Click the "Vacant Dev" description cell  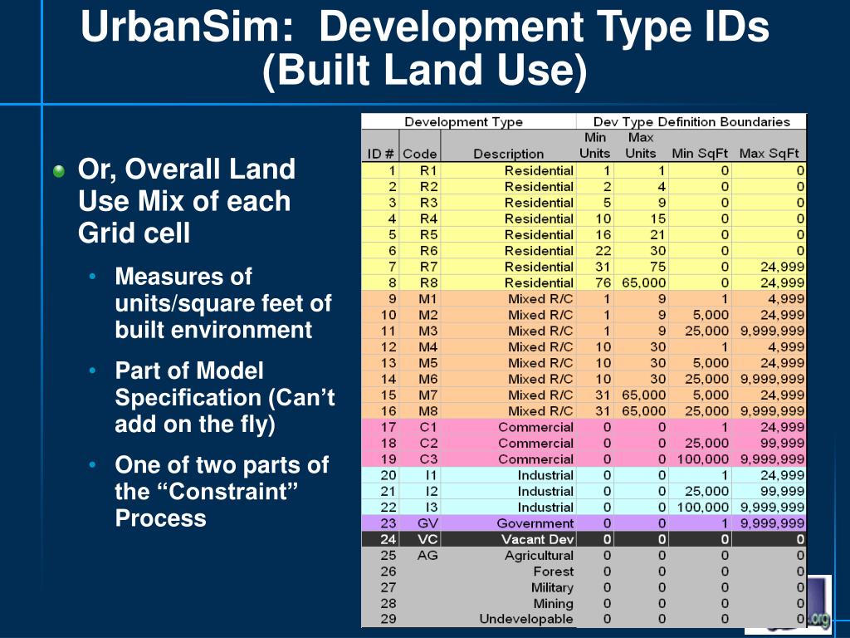(x=508, y=538)
